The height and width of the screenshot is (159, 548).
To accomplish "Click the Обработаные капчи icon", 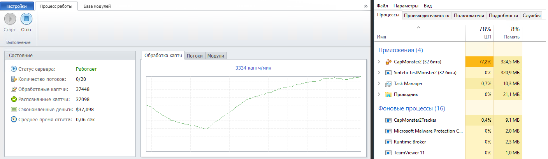I will (14, 89).
